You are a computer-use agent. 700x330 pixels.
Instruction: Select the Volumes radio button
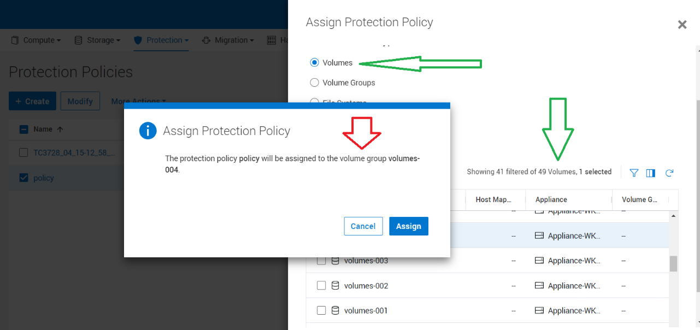click(x=314, y=62)
